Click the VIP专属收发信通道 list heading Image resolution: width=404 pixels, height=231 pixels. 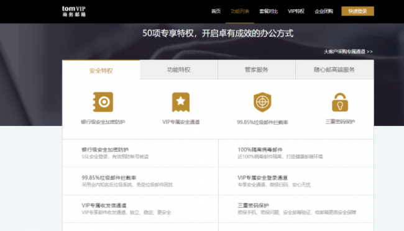104,206
